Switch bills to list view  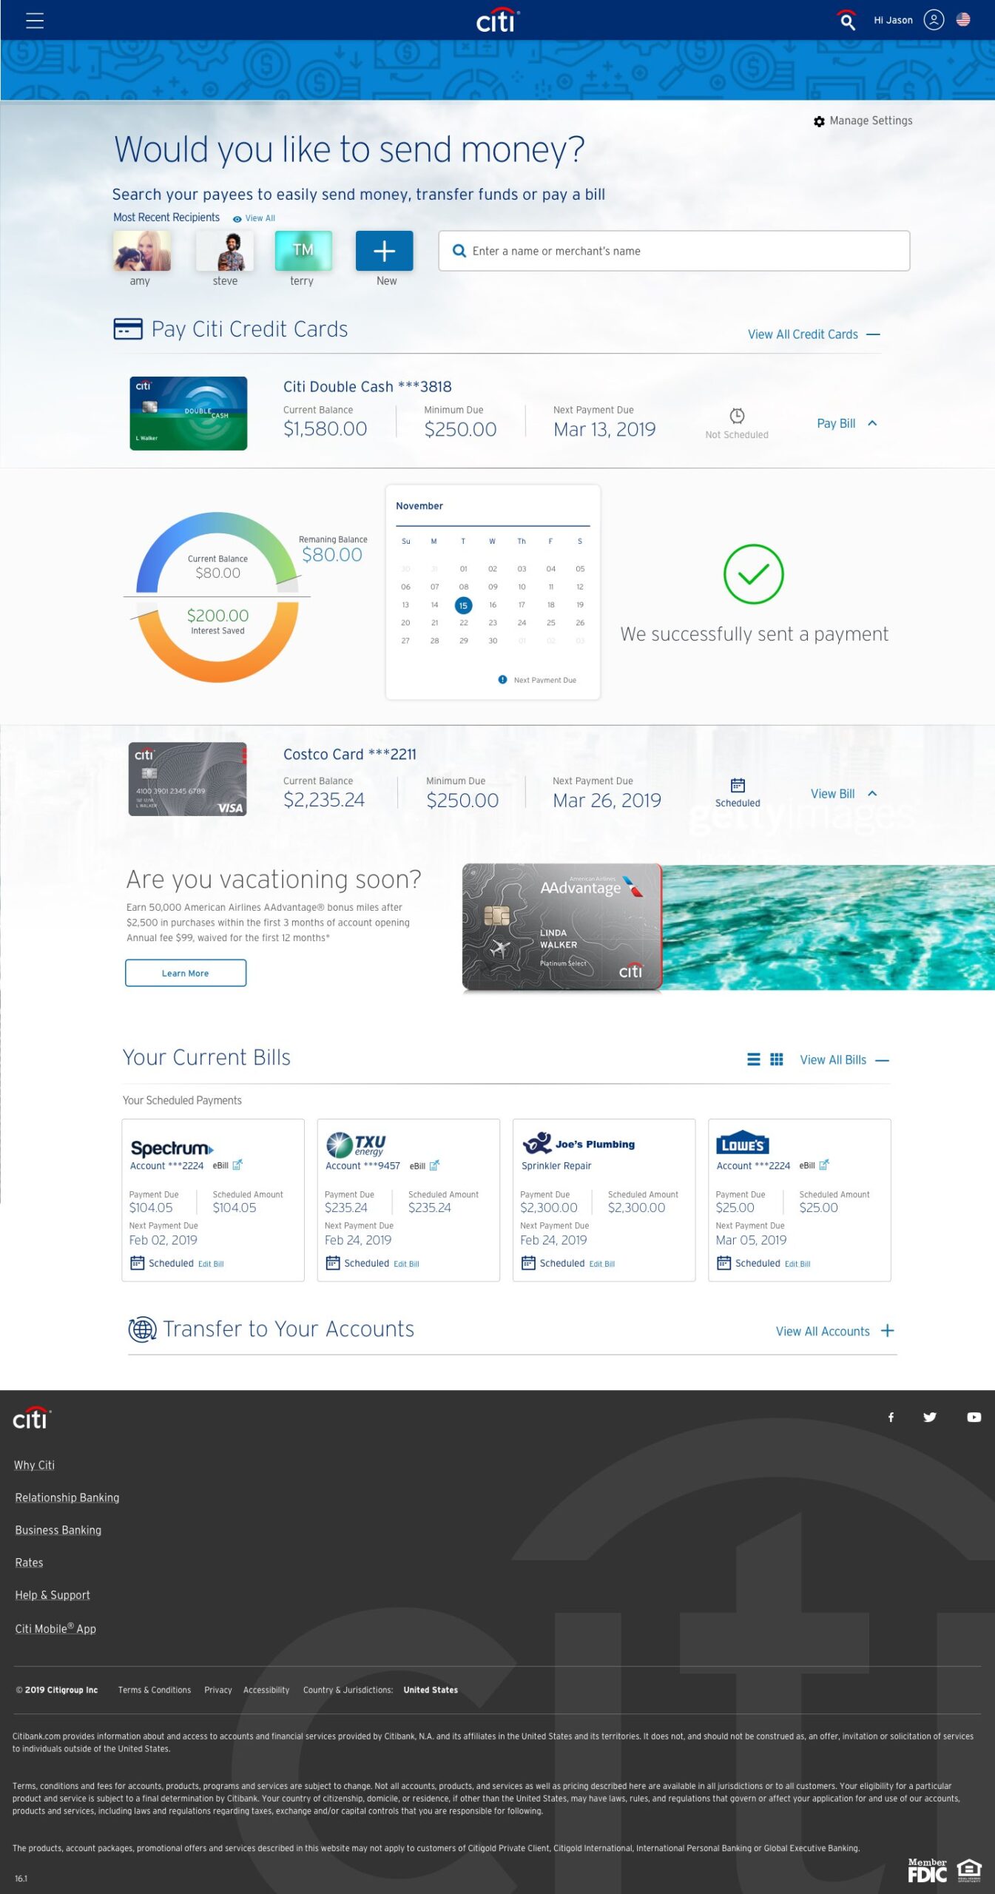753,1059
